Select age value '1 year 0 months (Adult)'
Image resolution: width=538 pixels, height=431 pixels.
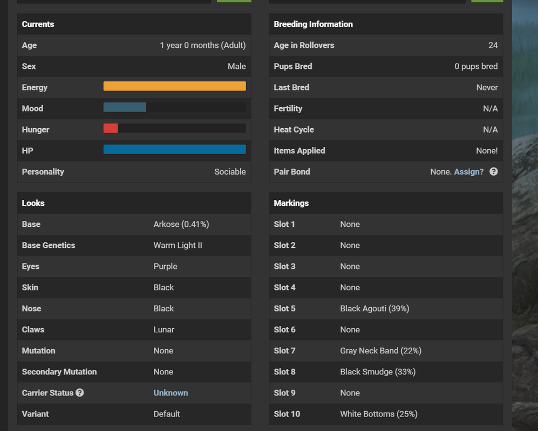(203, 45)
